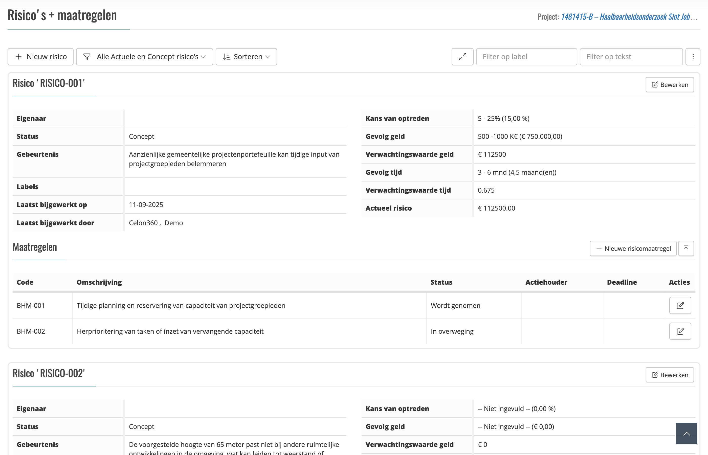Click the Deadline column header

pyautogui.click(x=622, y=282)
